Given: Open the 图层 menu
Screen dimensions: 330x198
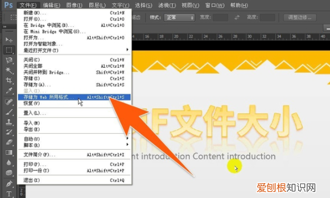Looking at the screenshot, I should point(97,5).
